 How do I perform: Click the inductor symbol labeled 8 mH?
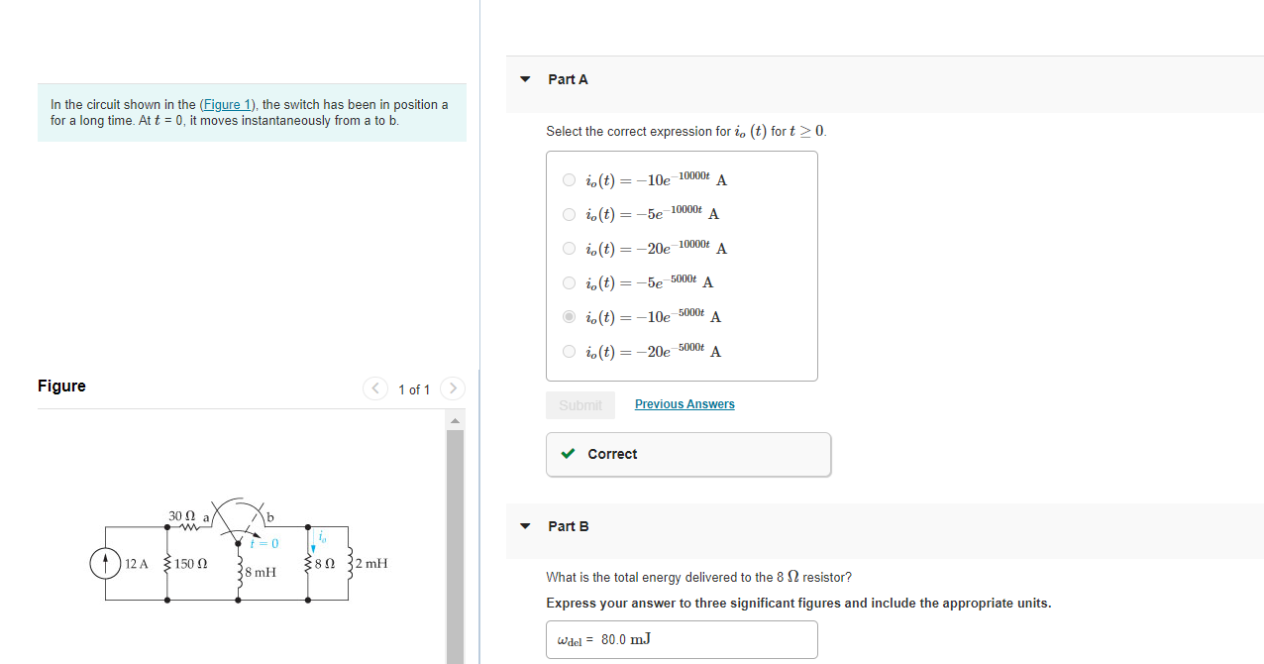click(x=238, y=572)
